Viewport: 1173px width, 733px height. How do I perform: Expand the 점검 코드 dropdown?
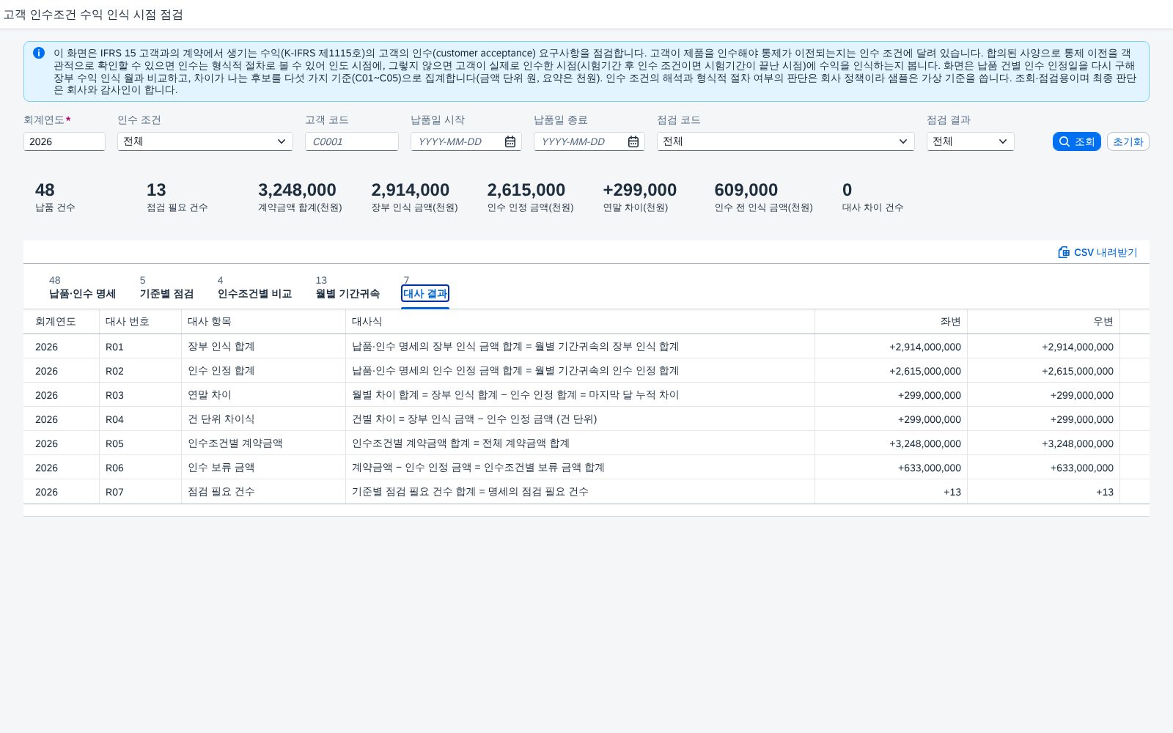pos(903,141)
